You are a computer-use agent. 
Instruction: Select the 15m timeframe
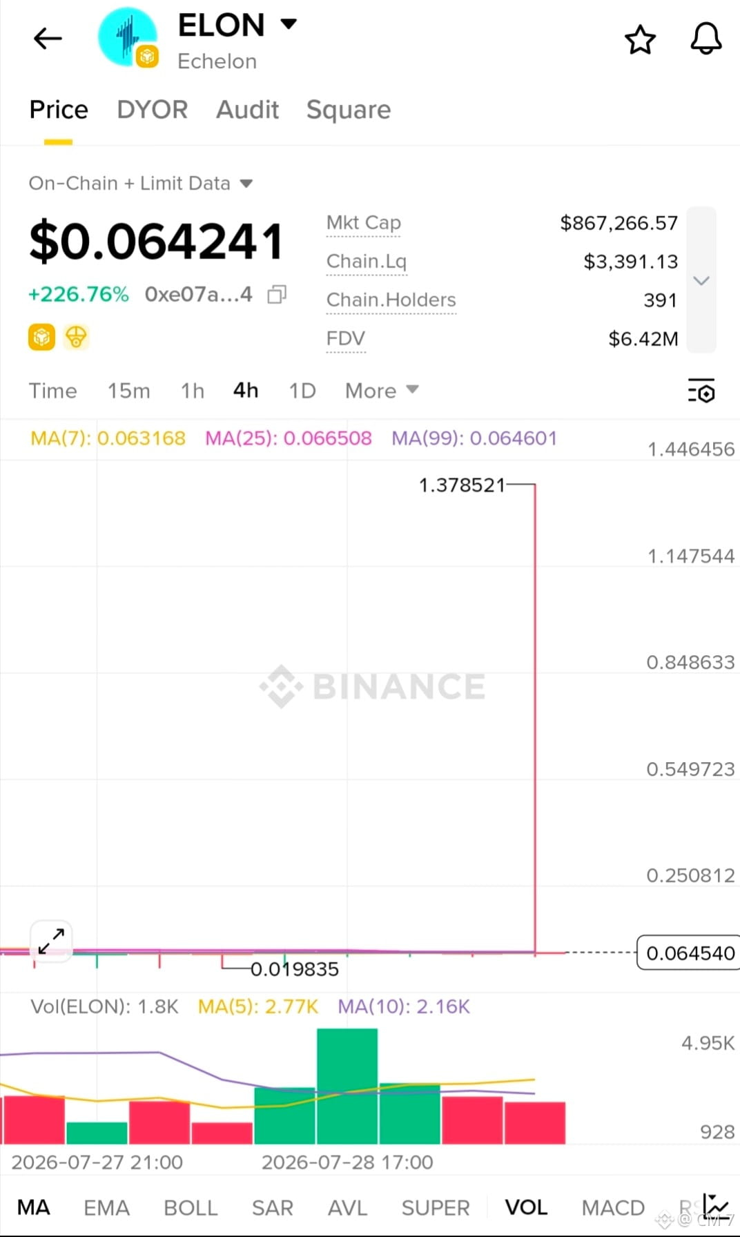pyautogui.click(x=128, y=391)
